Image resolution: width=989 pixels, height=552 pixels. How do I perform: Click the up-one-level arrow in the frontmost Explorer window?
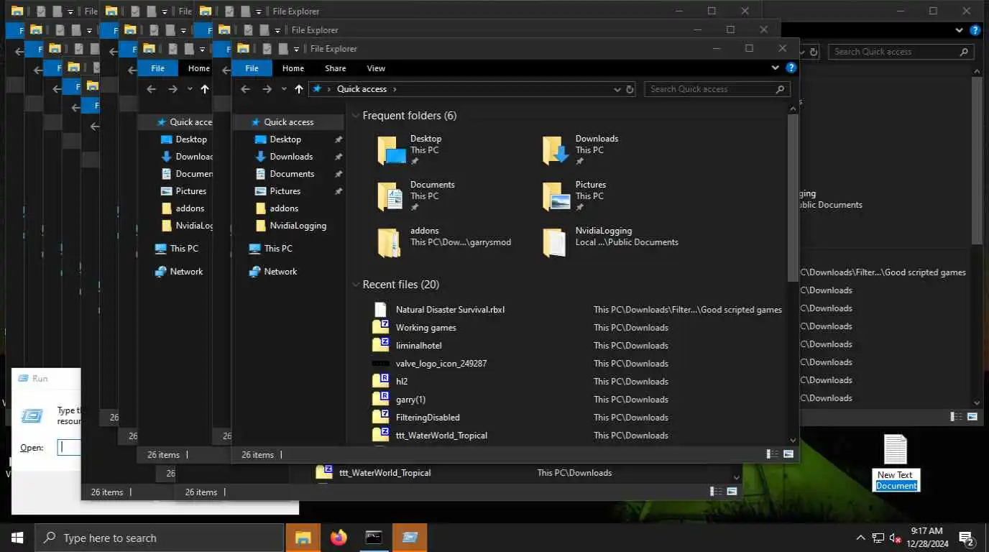[x=299, y=89]
